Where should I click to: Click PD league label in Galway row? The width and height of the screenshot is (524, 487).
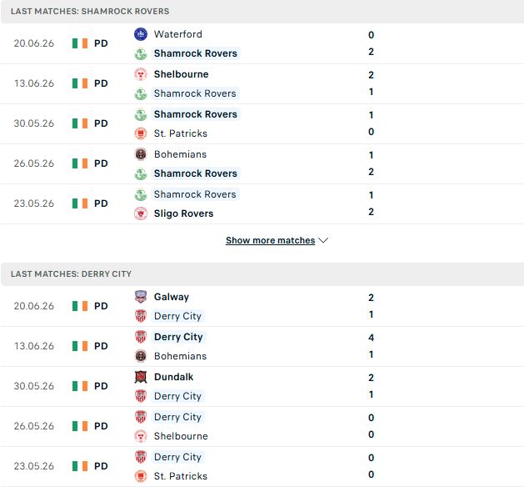point(101,306)
